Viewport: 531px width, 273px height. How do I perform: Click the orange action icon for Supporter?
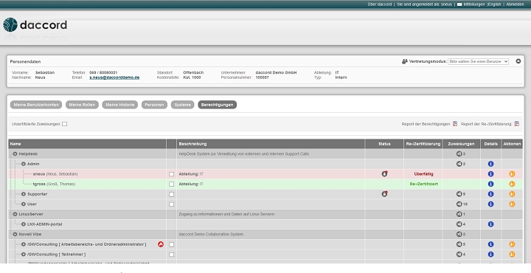pyautogui.click(x=512, y=194)
